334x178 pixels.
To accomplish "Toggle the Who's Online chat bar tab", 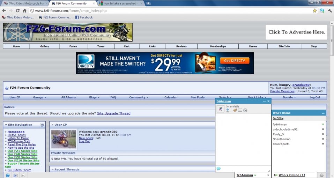I will click(x=291, y=175).
